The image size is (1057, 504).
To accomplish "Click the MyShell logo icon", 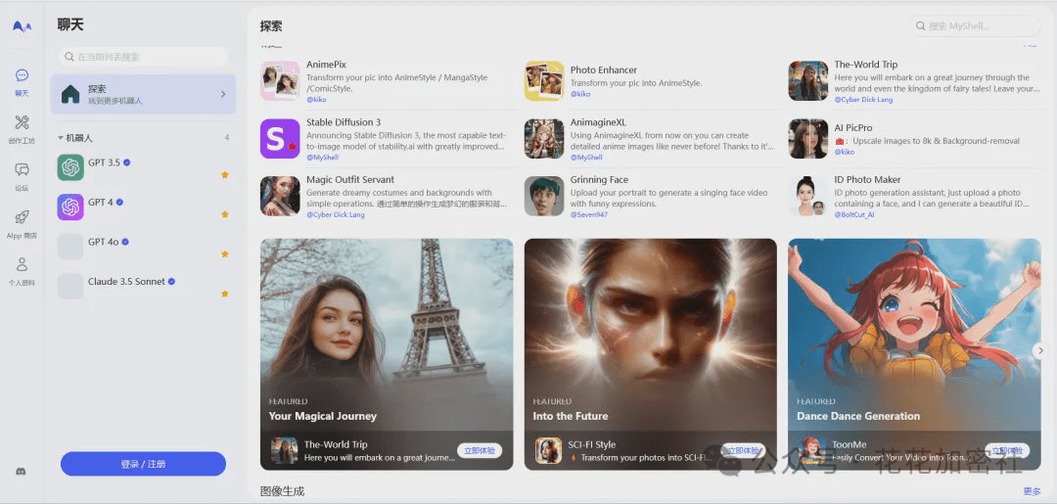I will [x=23, y=27].
